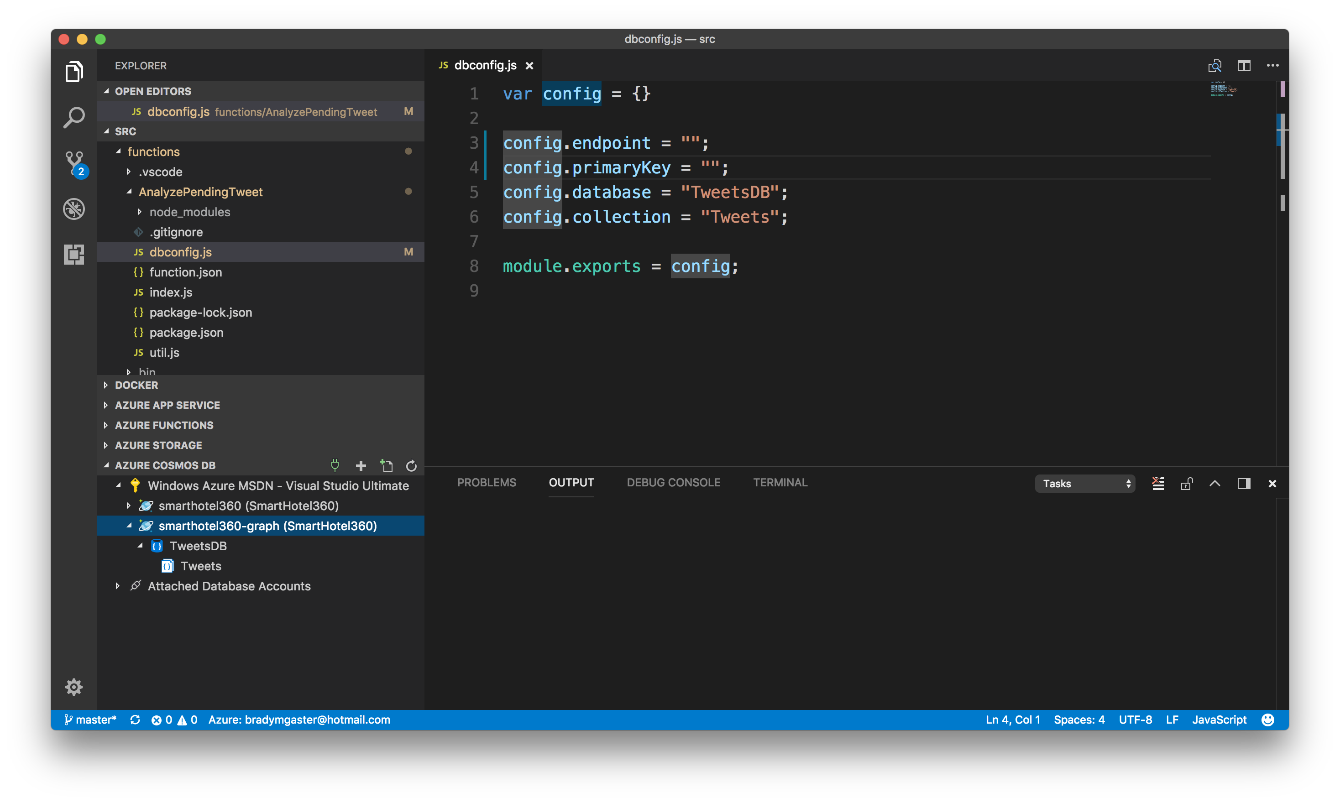This screenshot has height=803, width=1340.
Task: Click the master branch in status bar
Action: (x=91, y=720)
